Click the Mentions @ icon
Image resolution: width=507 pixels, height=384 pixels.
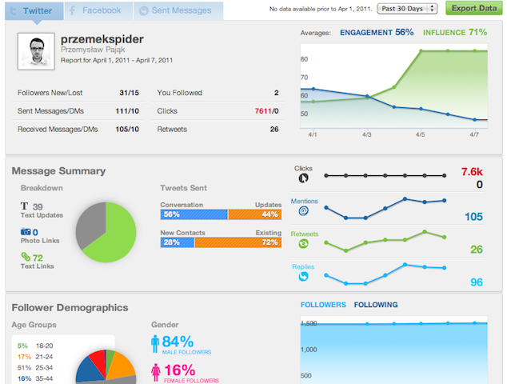point(303,211)
